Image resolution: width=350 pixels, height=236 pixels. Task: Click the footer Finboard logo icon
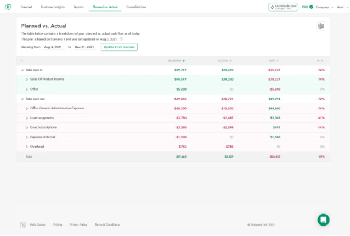(x=23, y=224)
